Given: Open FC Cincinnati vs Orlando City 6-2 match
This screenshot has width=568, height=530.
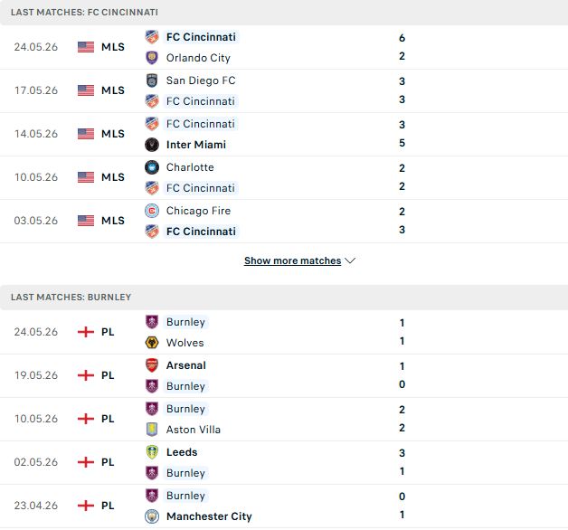Looking at the screenshot, I should [x=284, y=47].
